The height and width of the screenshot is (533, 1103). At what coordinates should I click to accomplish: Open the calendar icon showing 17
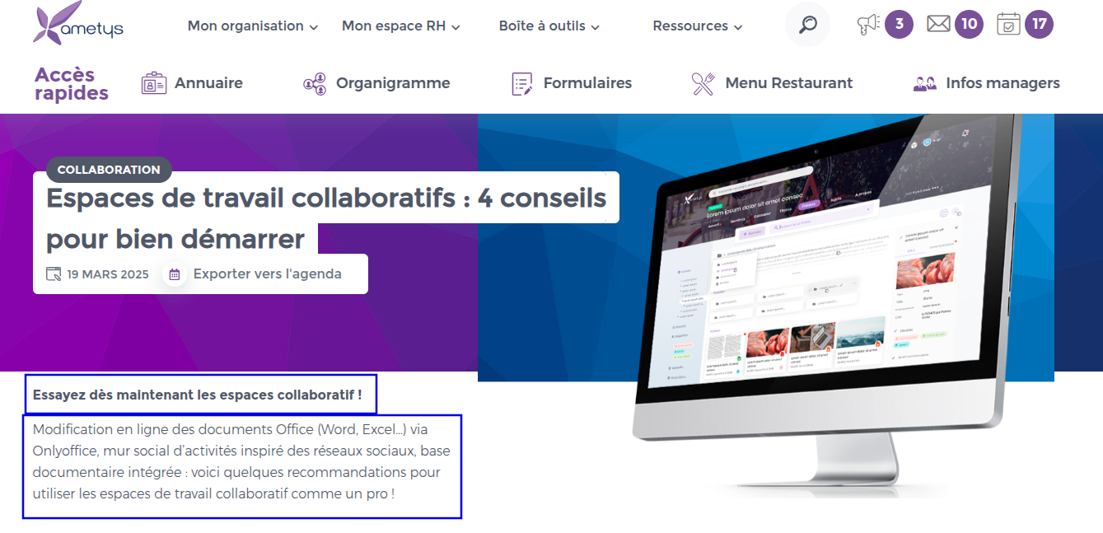point(1008,24)
